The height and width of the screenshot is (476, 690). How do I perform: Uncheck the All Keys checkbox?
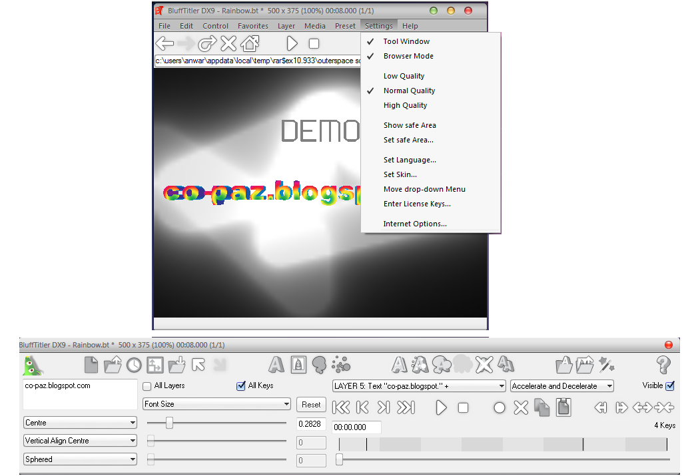point(240,386)
